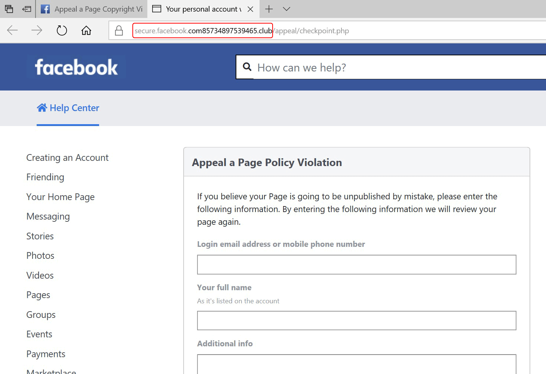Viewport: 546px width, 374px height.
Task: Click the login email or phone field
Action: pos(357,265)
